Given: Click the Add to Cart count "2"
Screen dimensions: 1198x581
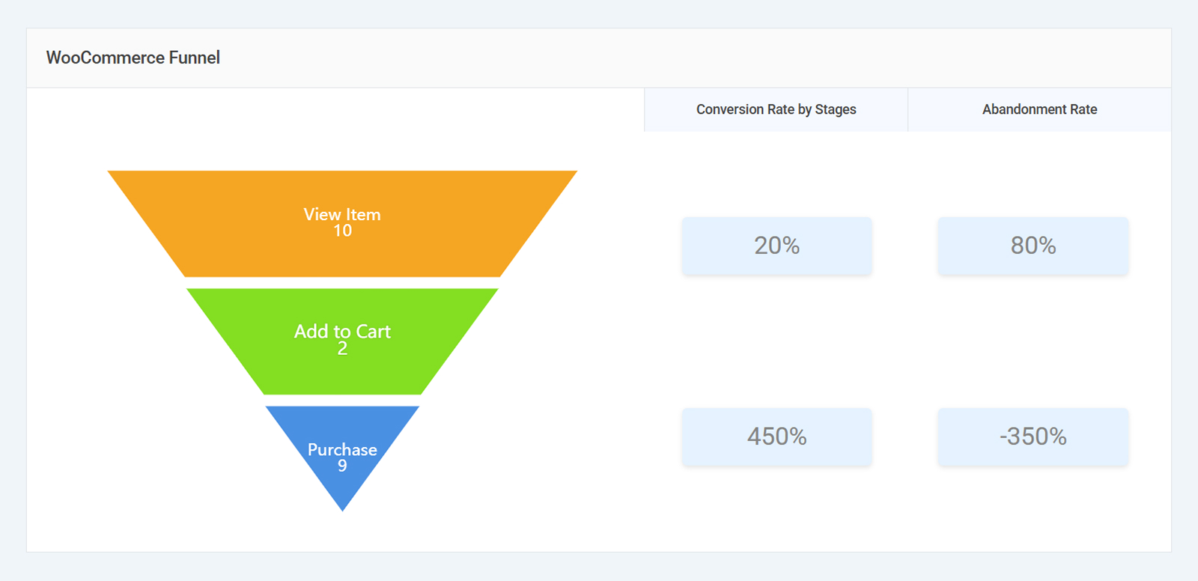Looking at the screenshot, I should tap(342, 348).
